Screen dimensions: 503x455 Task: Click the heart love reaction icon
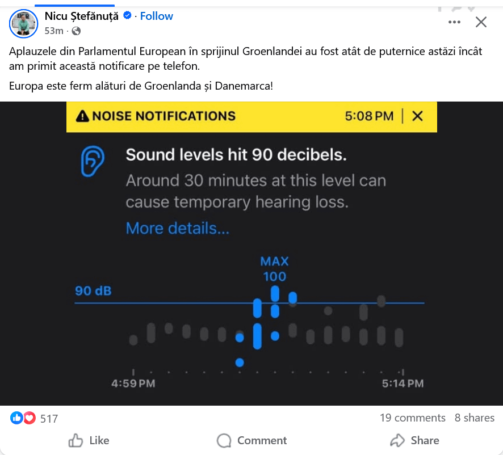pyautogui.click(x=29, y=418)
